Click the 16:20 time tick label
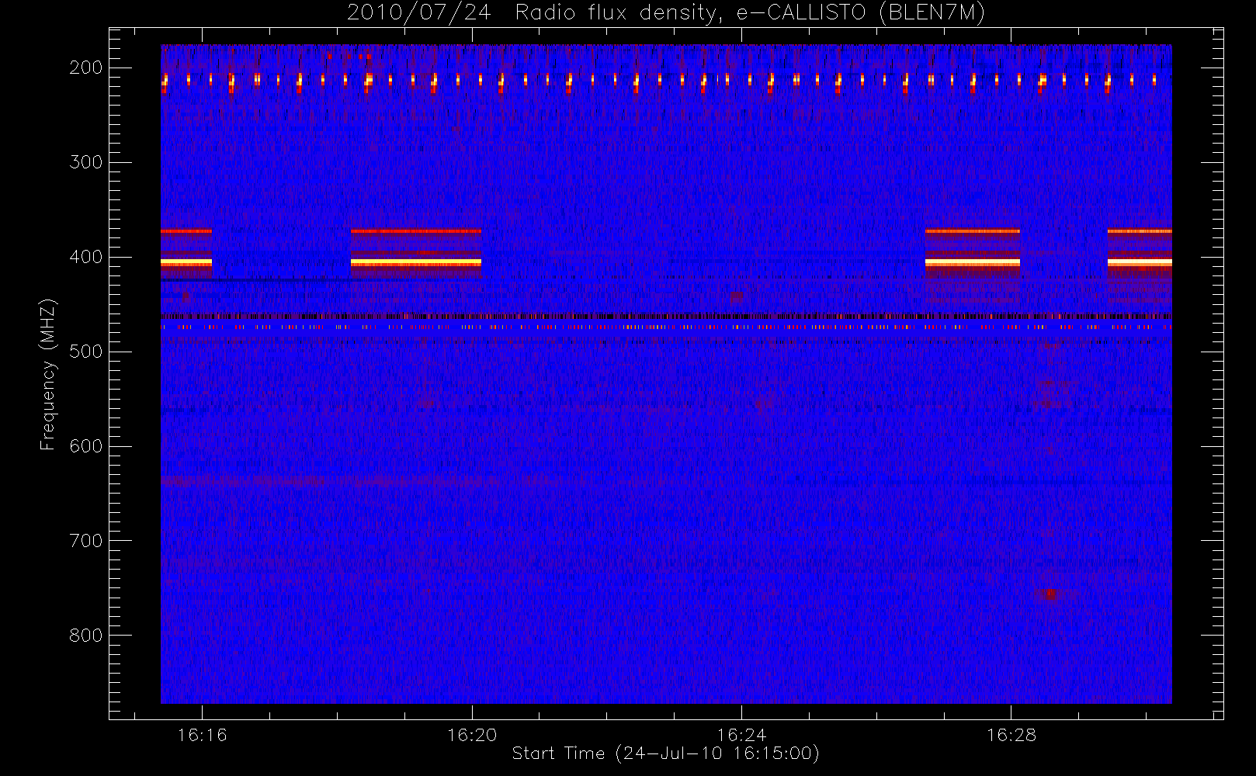This screenshot has width=1256, height=776. pos(472,735)
